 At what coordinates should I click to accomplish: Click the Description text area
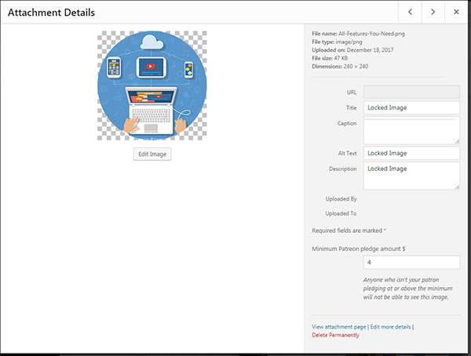pos(411,176)
